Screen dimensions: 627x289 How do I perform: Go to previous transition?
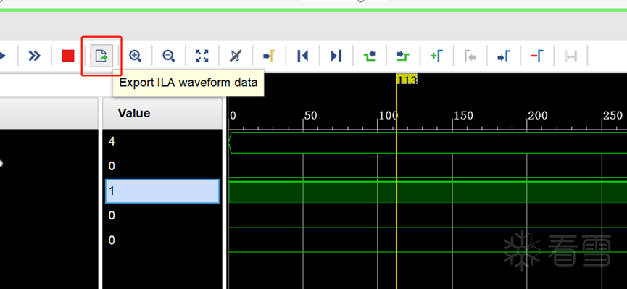tap(370, 56)
